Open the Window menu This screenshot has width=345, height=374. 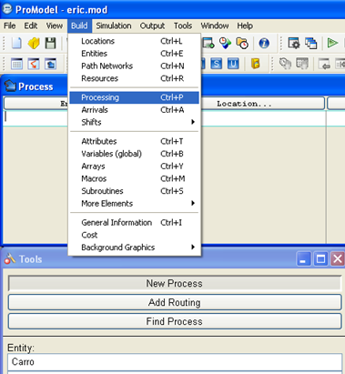(x=215, y=25)
